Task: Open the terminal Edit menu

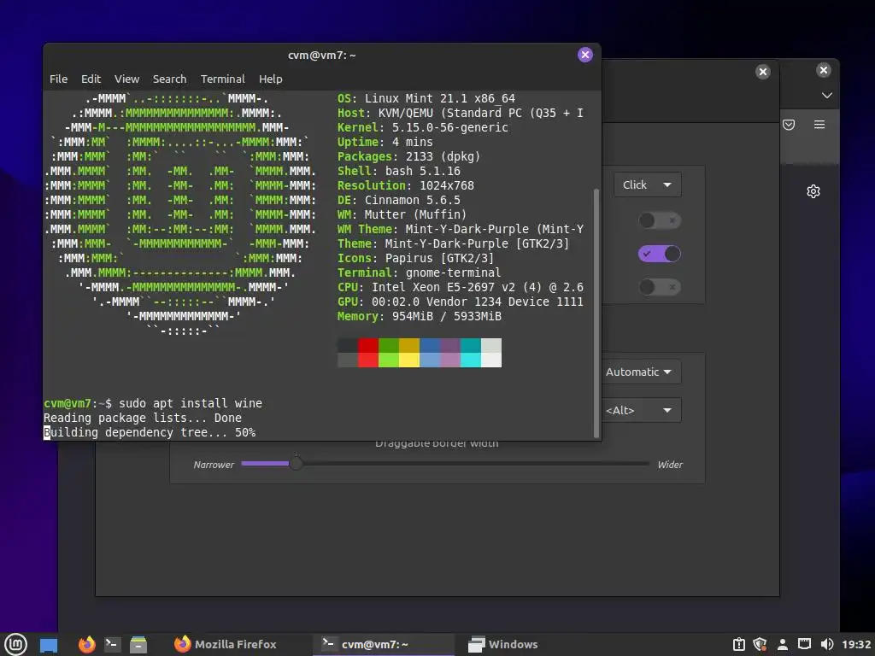Action: tap(91, 79)
